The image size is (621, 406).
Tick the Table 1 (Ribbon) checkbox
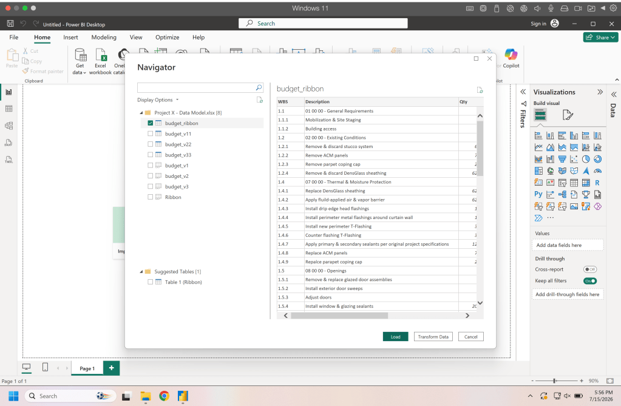coord(150,282)
